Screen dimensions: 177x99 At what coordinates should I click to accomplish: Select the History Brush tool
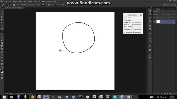coord(2,37)
